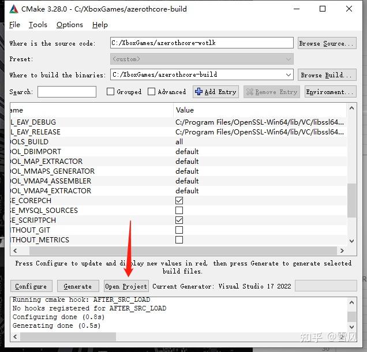Click the scroll-up arrow of the variables list
367x352 pixels.
coord(352,110)
